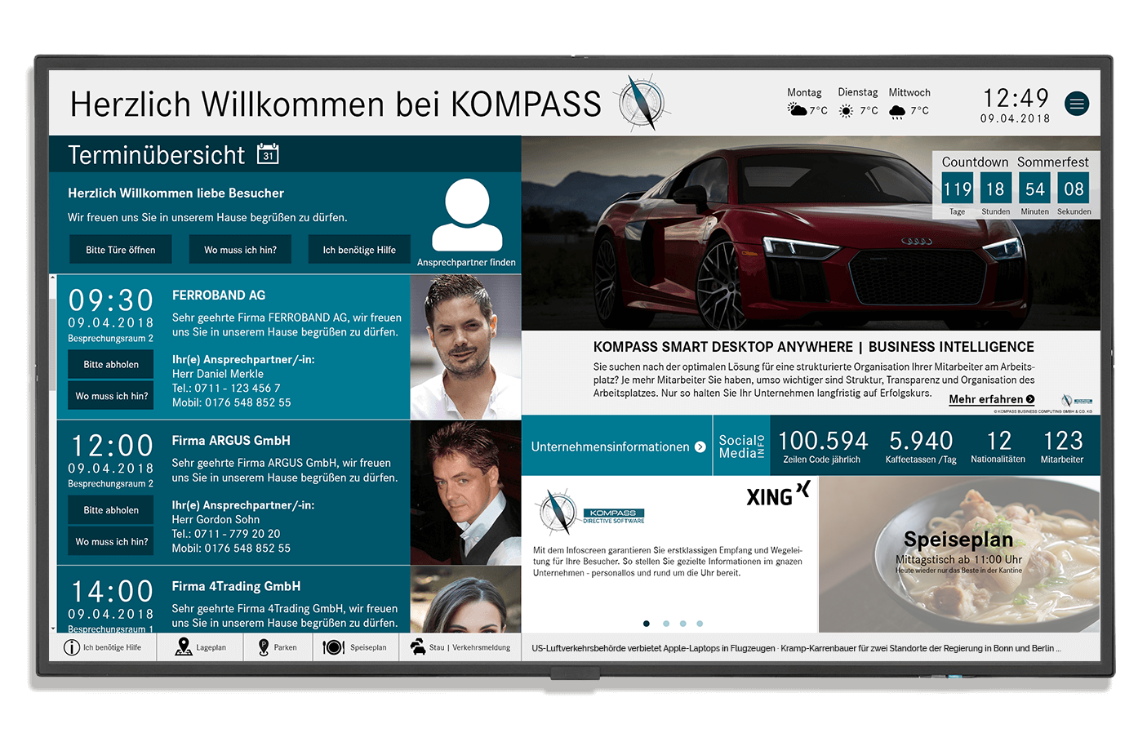Select the first carousel dot indicator
This screenshot has width=1147, height=733.
pos(647,624)
